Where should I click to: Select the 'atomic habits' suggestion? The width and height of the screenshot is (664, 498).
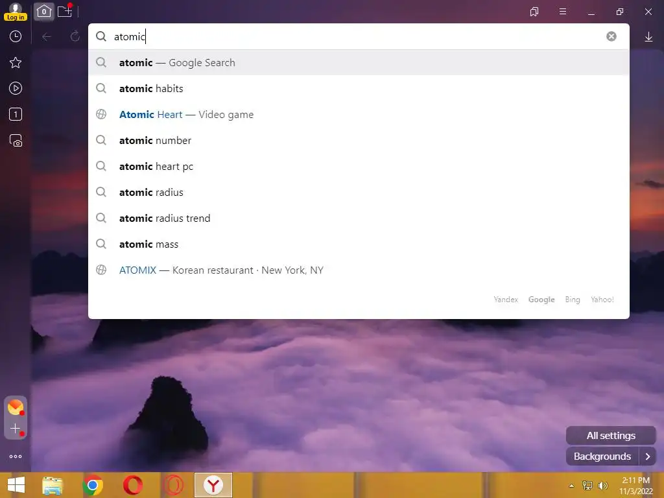[359, 88]
